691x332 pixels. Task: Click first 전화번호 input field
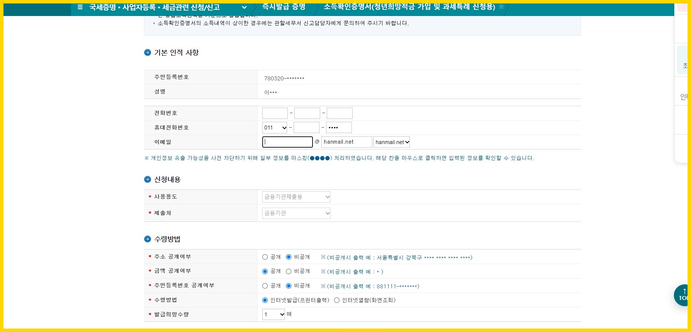pyautogui.click(x=275, y=113)
